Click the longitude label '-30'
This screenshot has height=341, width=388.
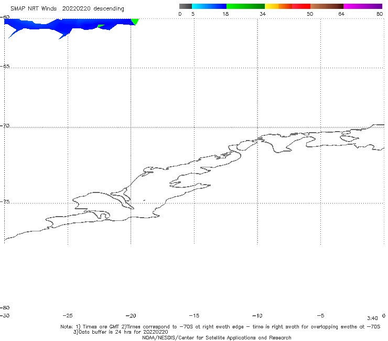(x=4, y=316)
